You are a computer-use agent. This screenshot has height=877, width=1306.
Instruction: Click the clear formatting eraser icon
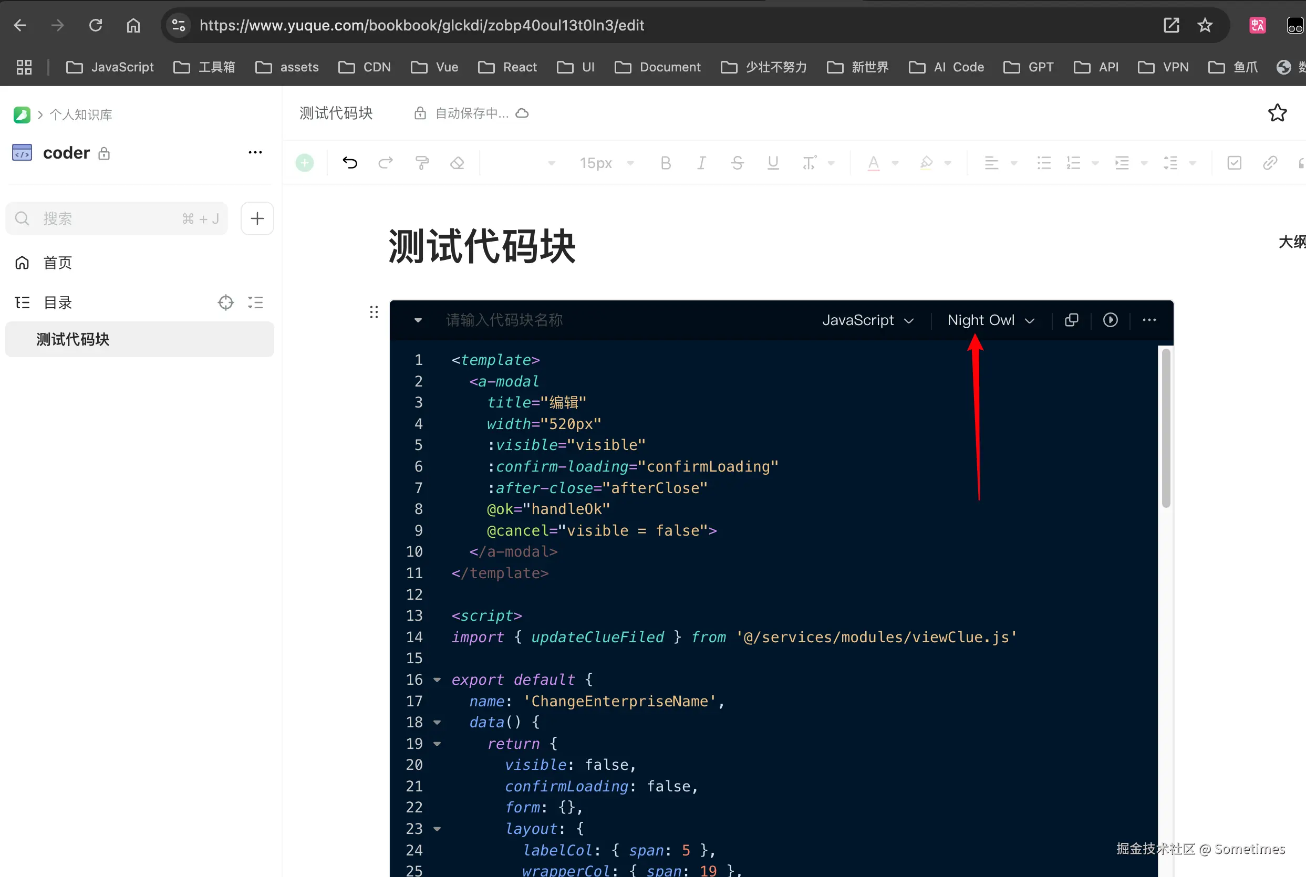pyautogui.click(x=457, y=163)
